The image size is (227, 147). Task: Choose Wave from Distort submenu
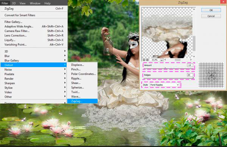tap(82, 97)
